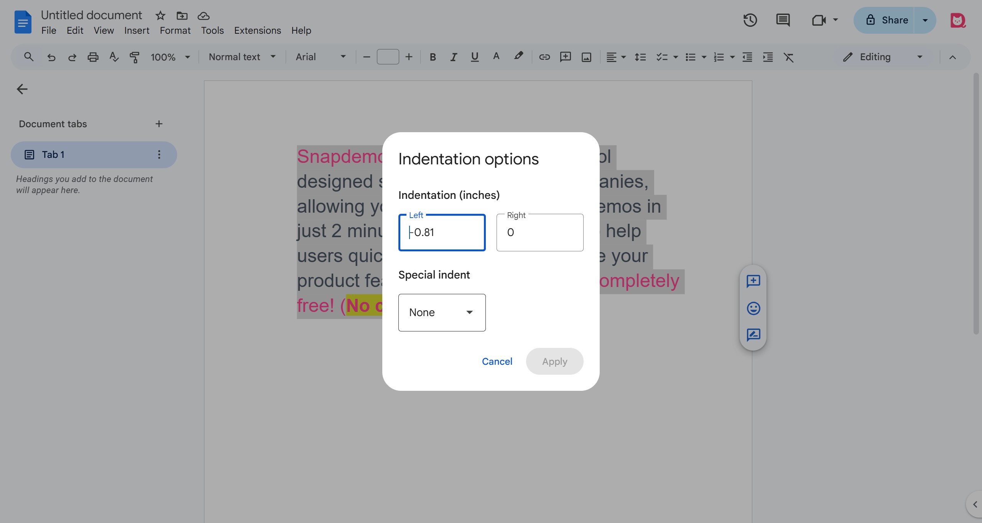Screen dimensions: 982x523
Task: Click the font size box
Action: tap(388, 57)
